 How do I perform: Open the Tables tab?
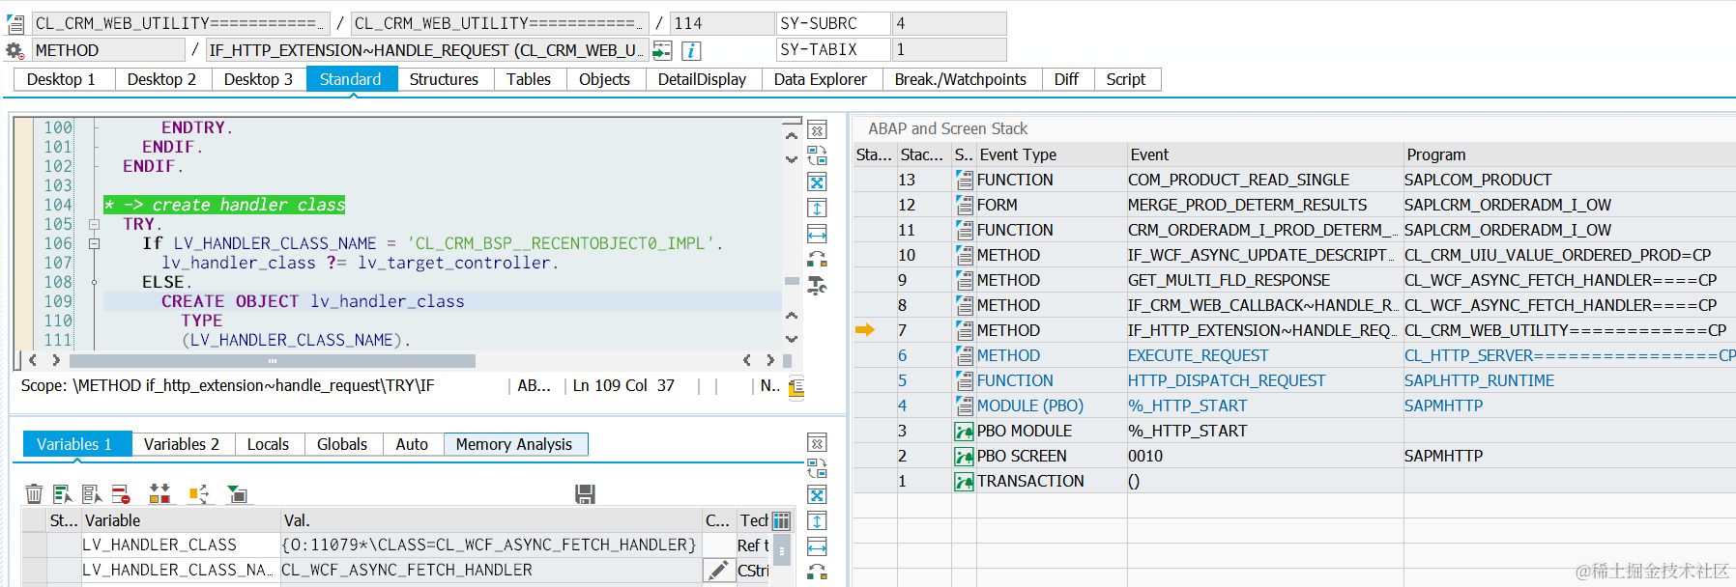(x=529, y=79)
